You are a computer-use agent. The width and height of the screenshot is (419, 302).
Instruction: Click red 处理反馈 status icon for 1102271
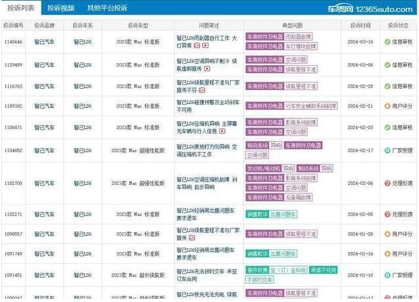pos(387,214)
